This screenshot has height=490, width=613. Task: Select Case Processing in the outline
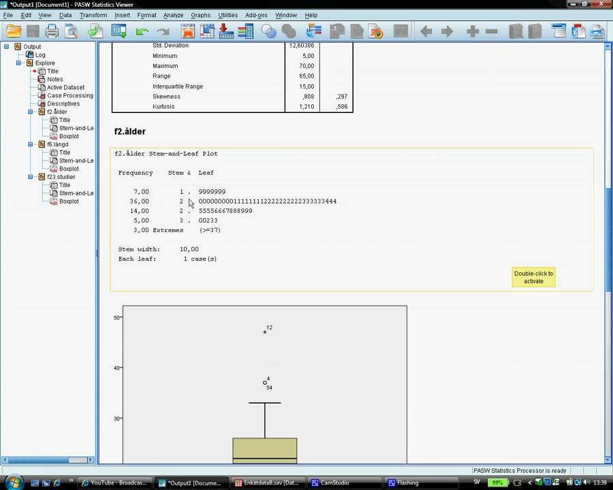[70, 96]
